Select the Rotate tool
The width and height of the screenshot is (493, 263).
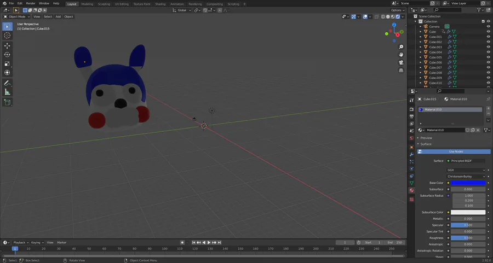(x=7, y=55)
